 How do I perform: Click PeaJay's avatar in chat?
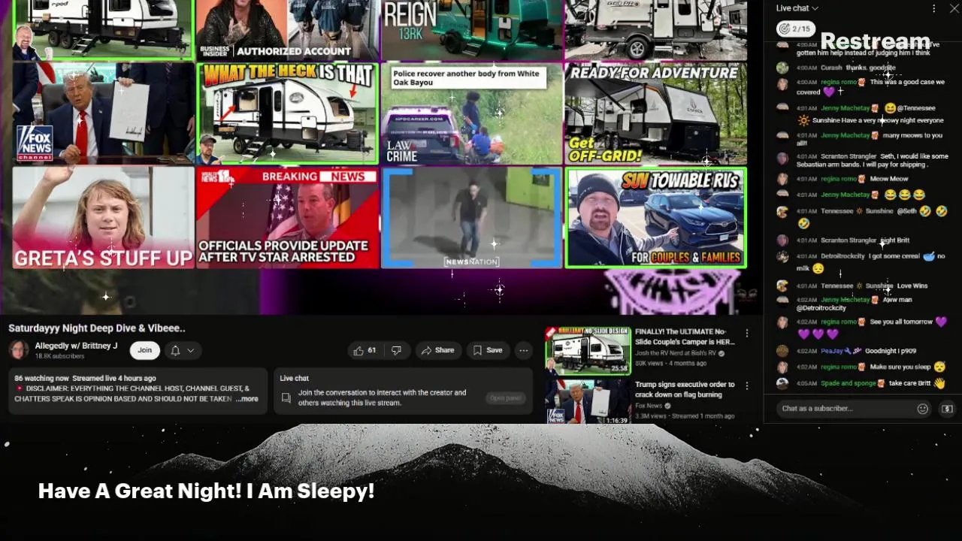tap(782, 351)
